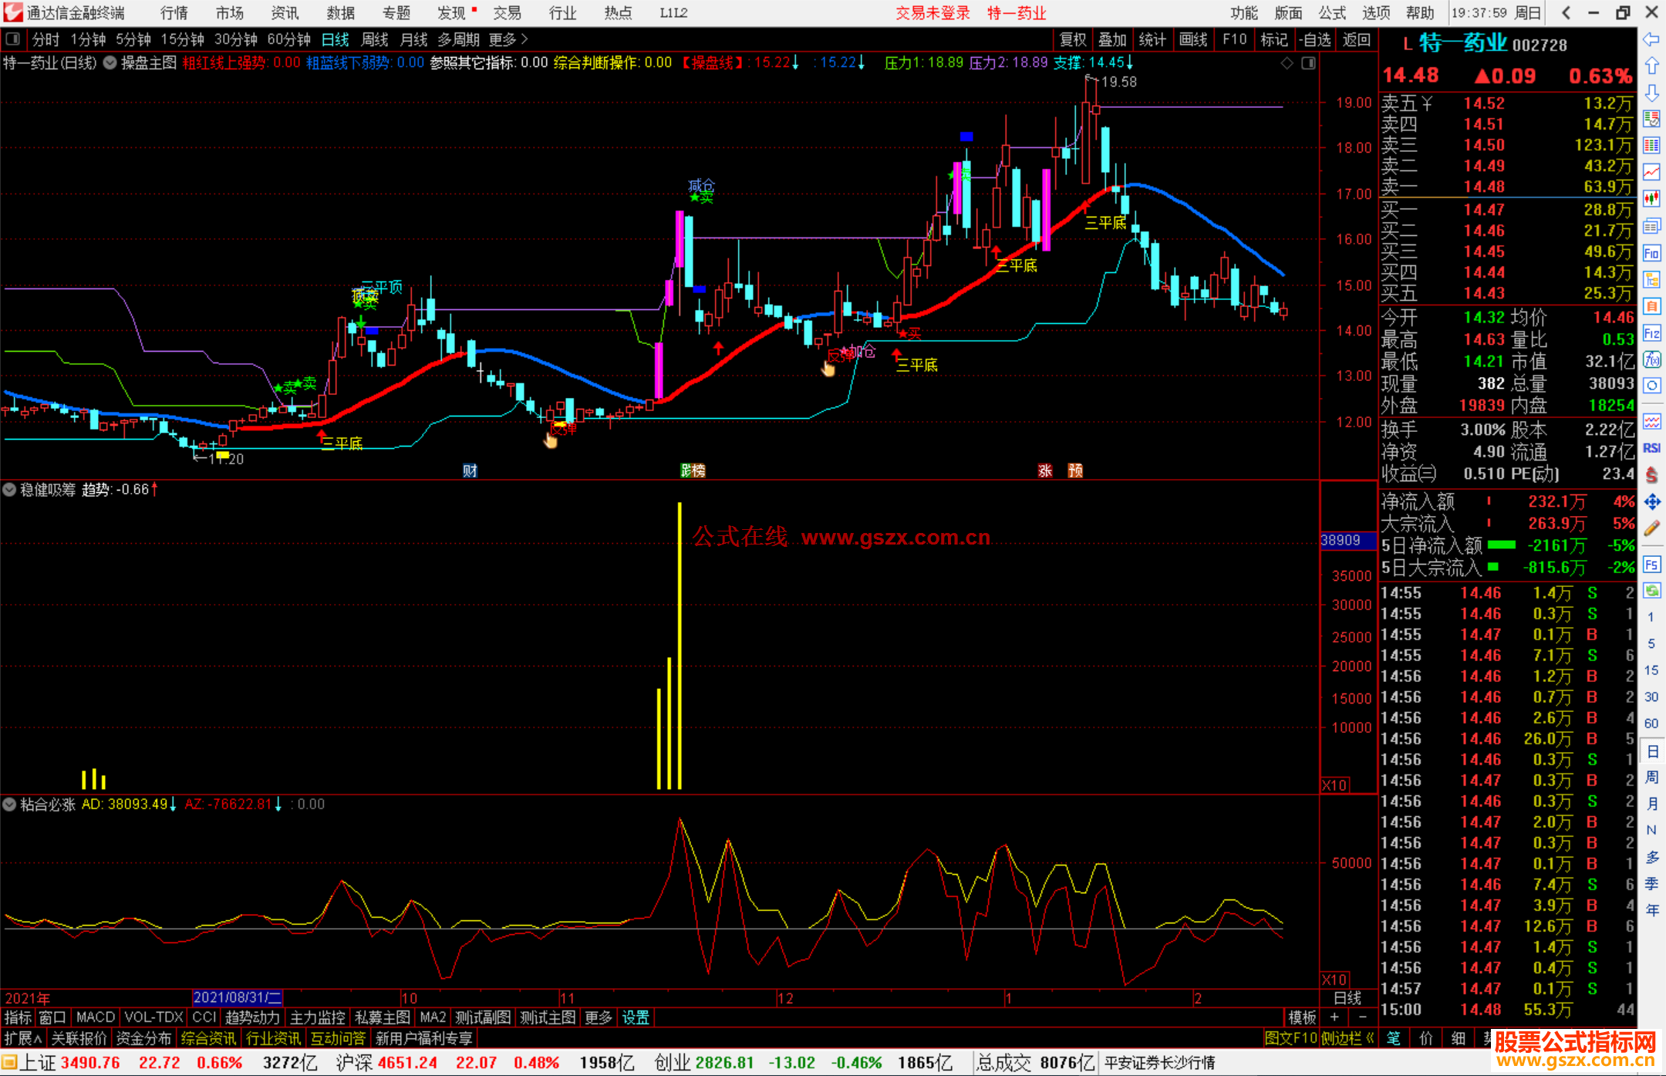Screen dimensions: 1666x1076
Task: Click the FS sidebar icon
Action: (x=1651, y=565)
